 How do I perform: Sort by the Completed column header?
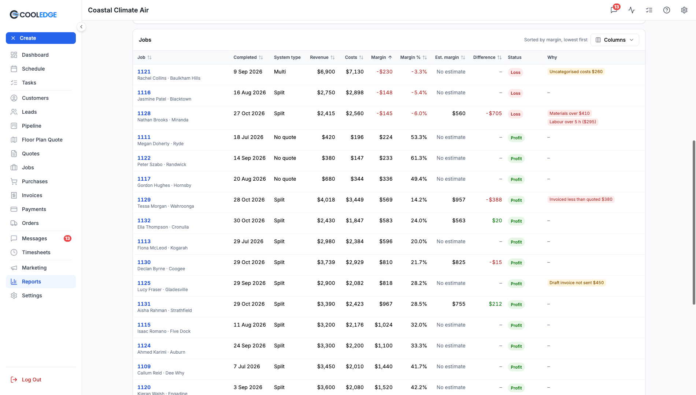[x=248, y=57]
